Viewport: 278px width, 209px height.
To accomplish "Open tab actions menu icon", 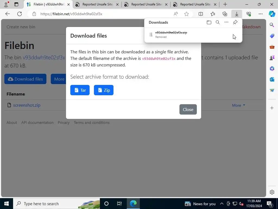I will pos(16,4).
